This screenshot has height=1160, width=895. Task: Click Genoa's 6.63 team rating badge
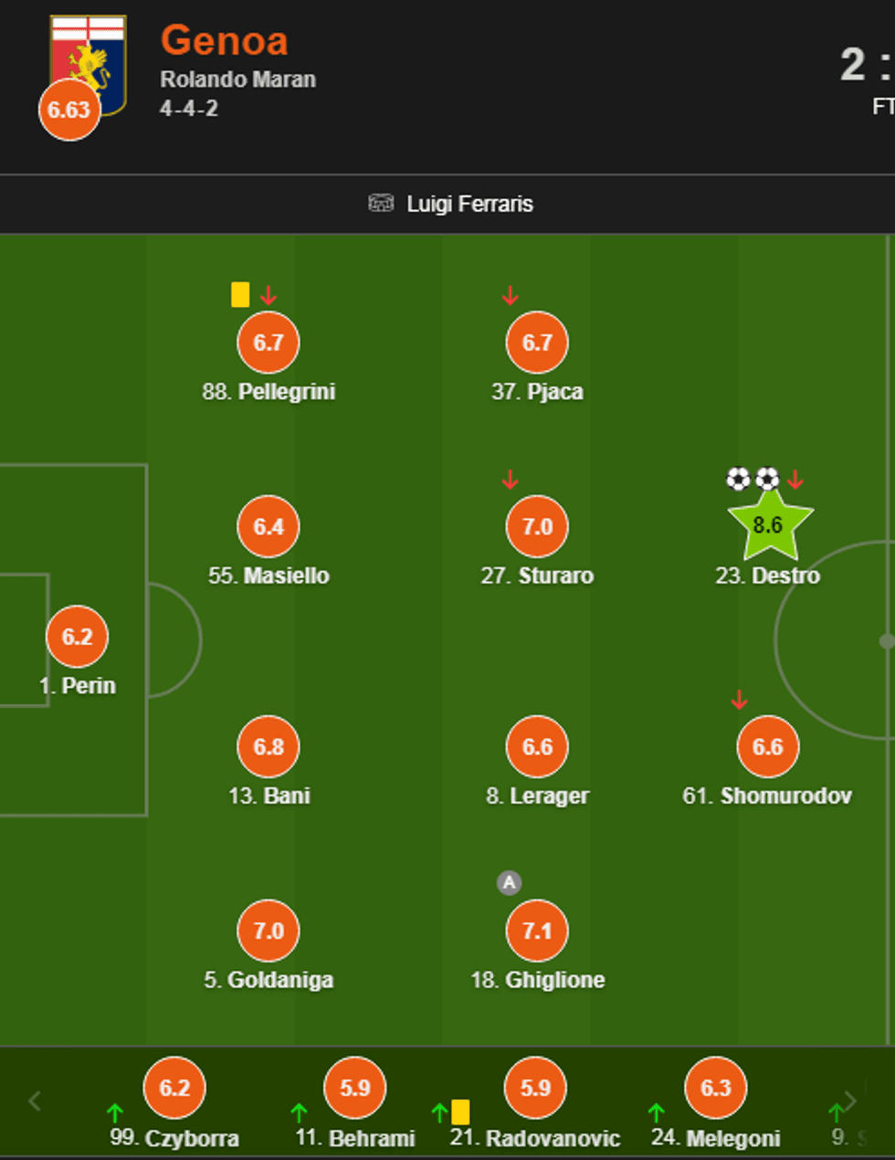[x=69, y=110]
